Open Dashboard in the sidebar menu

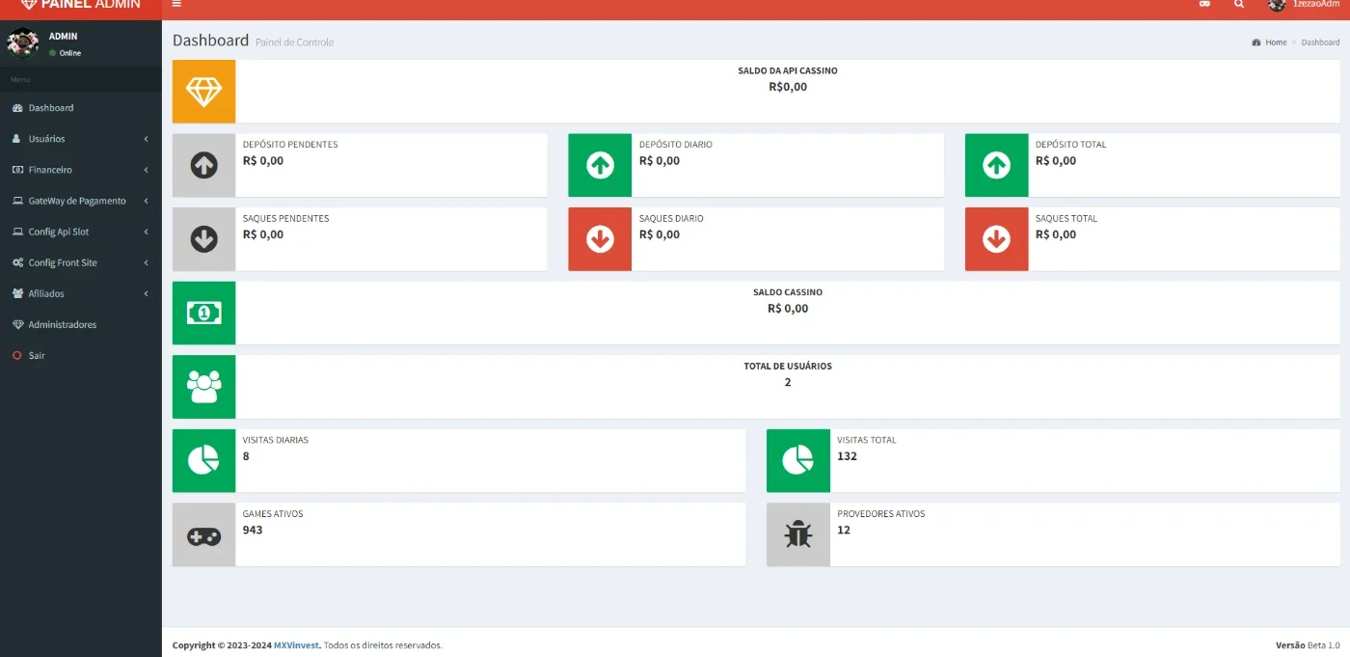click(81, 108)
